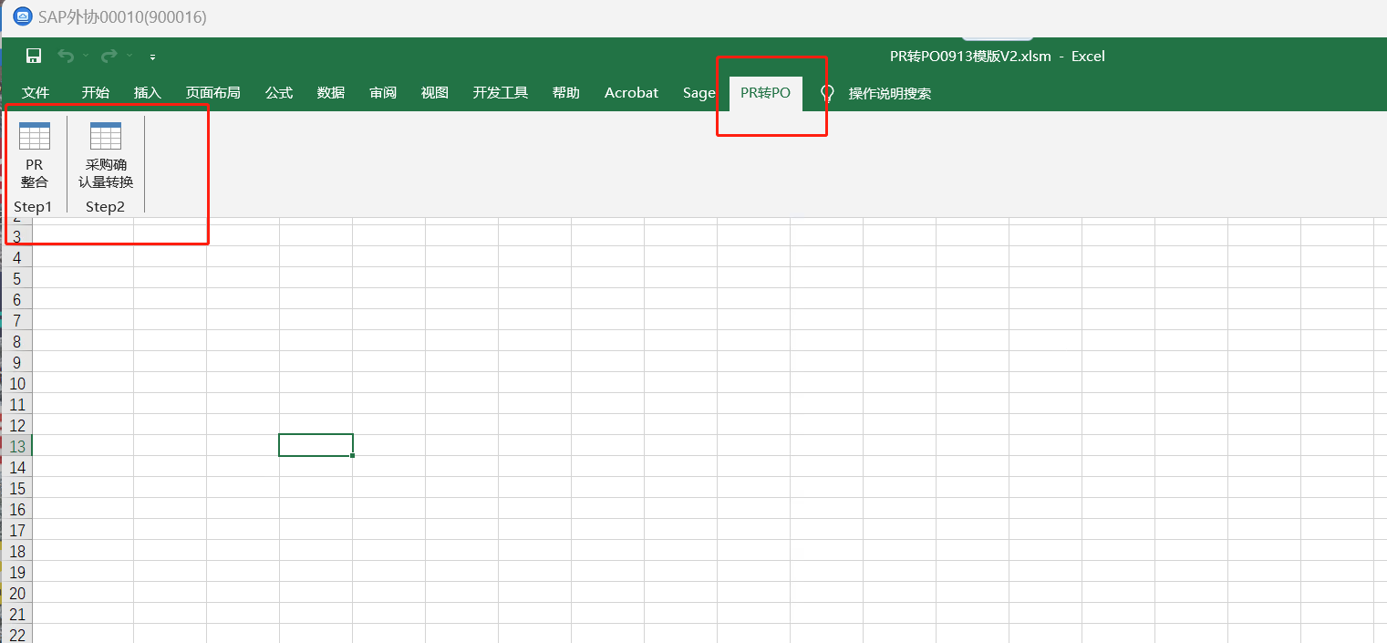Click the lightbulb search icon in the ribbon
This screenshot has height=643, width=1387.
[x=826, y=92]
